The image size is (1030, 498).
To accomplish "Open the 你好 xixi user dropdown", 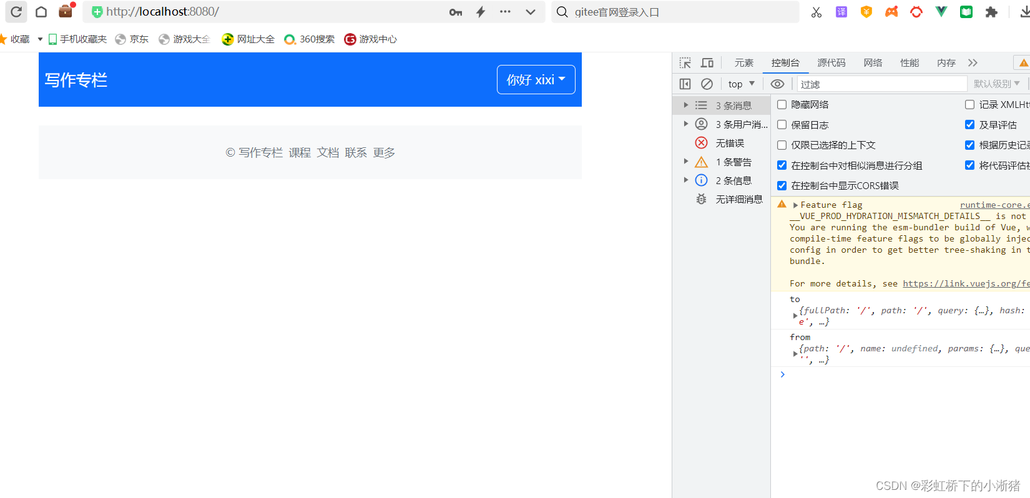I will coord(536,80).
